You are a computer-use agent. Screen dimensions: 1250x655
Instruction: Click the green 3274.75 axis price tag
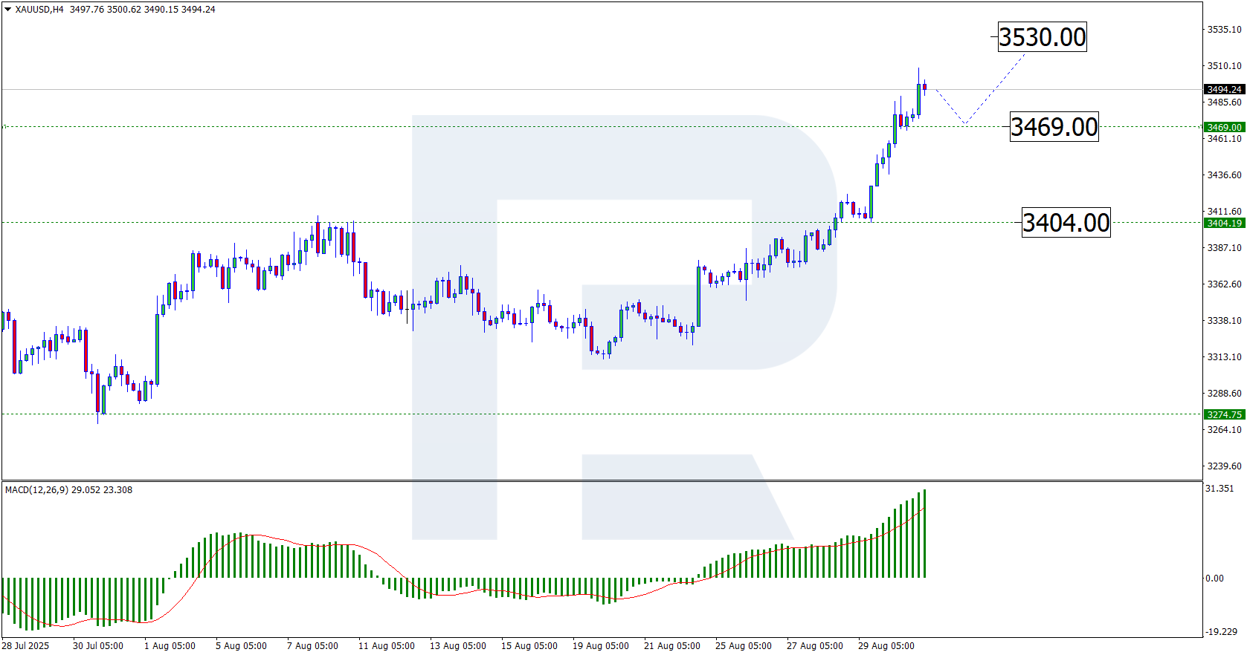pos(1224,415)
